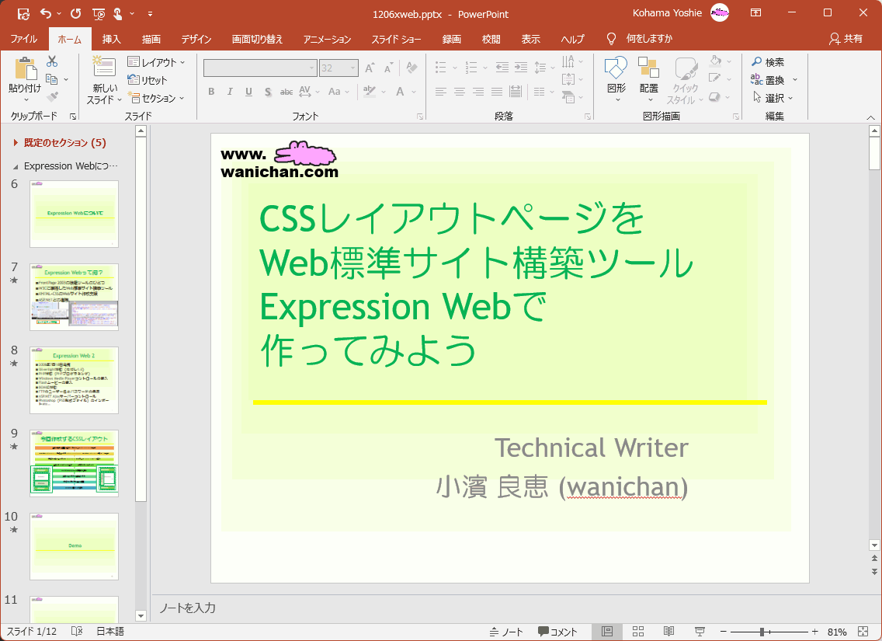Switch to the 挿入 tab
Viewport: 882px width, 641px height.
tap(111, 39)
